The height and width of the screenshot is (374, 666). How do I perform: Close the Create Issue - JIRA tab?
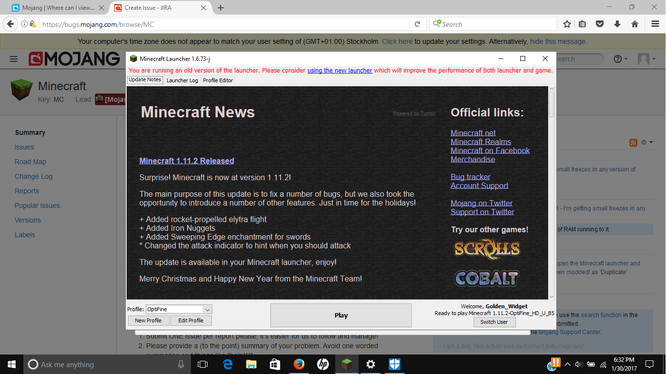[205, 8]
